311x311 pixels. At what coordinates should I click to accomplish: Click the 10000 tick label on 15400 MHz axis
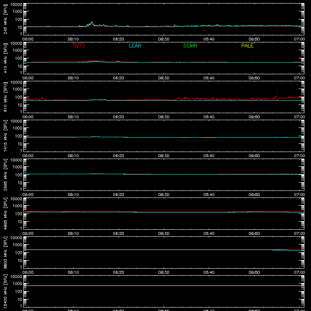tap(16, 277)
